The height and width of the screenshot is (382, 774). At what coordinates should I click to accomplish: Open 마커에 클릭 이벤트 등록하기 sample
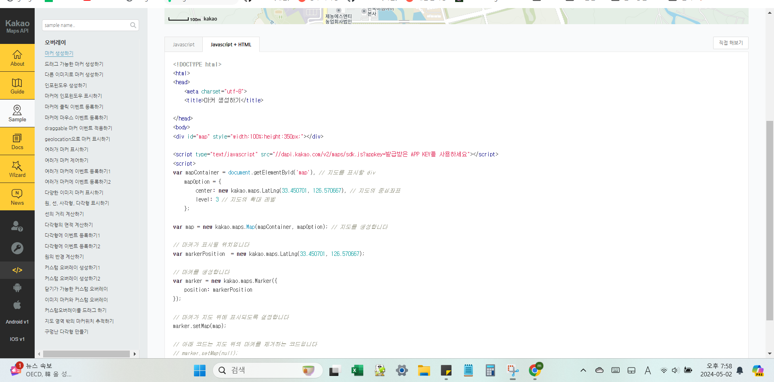click(x=74, y=107)
